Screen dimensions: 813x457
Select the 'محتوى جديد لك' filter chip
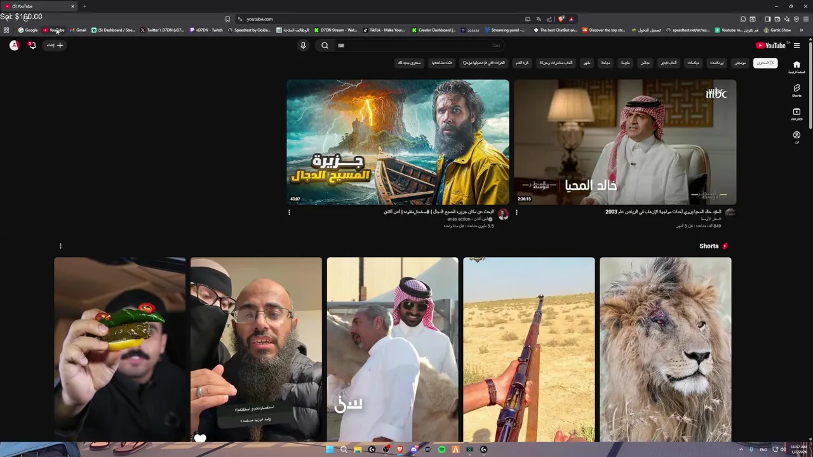(x=409, y=63)
